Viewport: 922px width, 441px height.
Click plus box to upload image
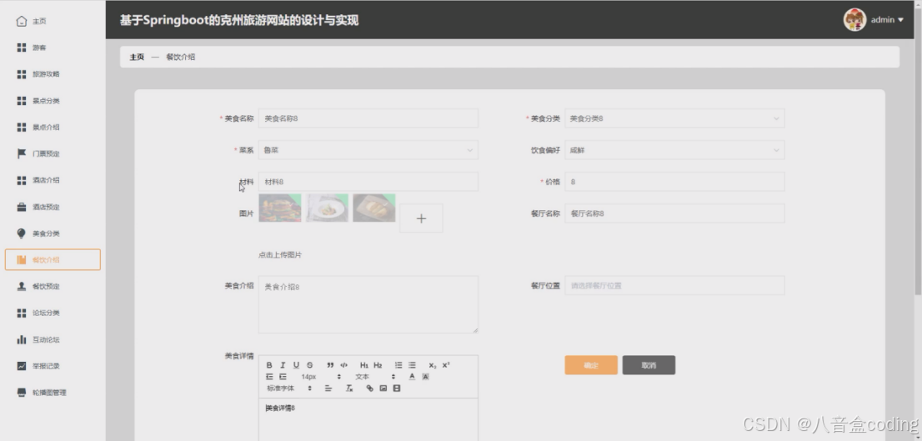421,218
